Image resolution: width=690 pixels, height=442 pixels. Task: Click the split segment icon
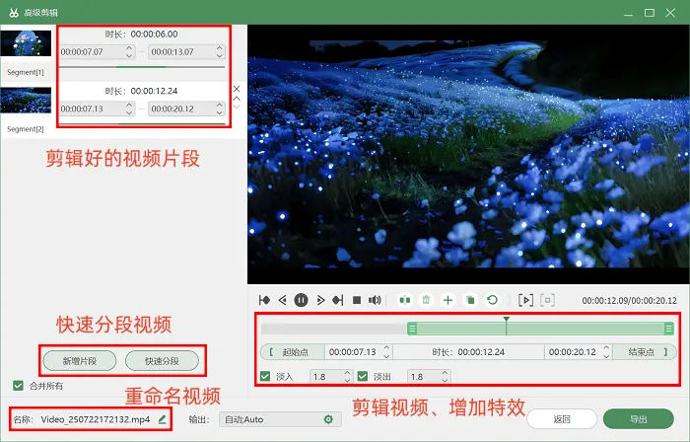click(404, 300)
